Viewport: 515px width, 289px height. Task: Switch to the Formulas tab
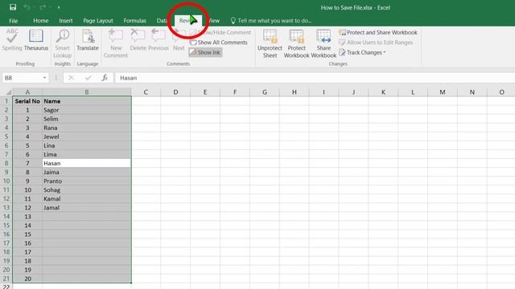134,21
